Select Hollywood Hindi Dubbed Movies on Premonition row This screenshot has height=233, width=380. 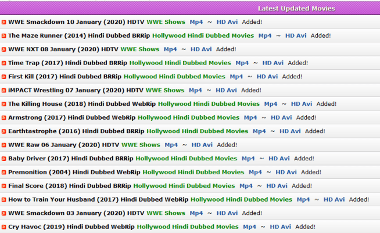(x=193, y=172)
